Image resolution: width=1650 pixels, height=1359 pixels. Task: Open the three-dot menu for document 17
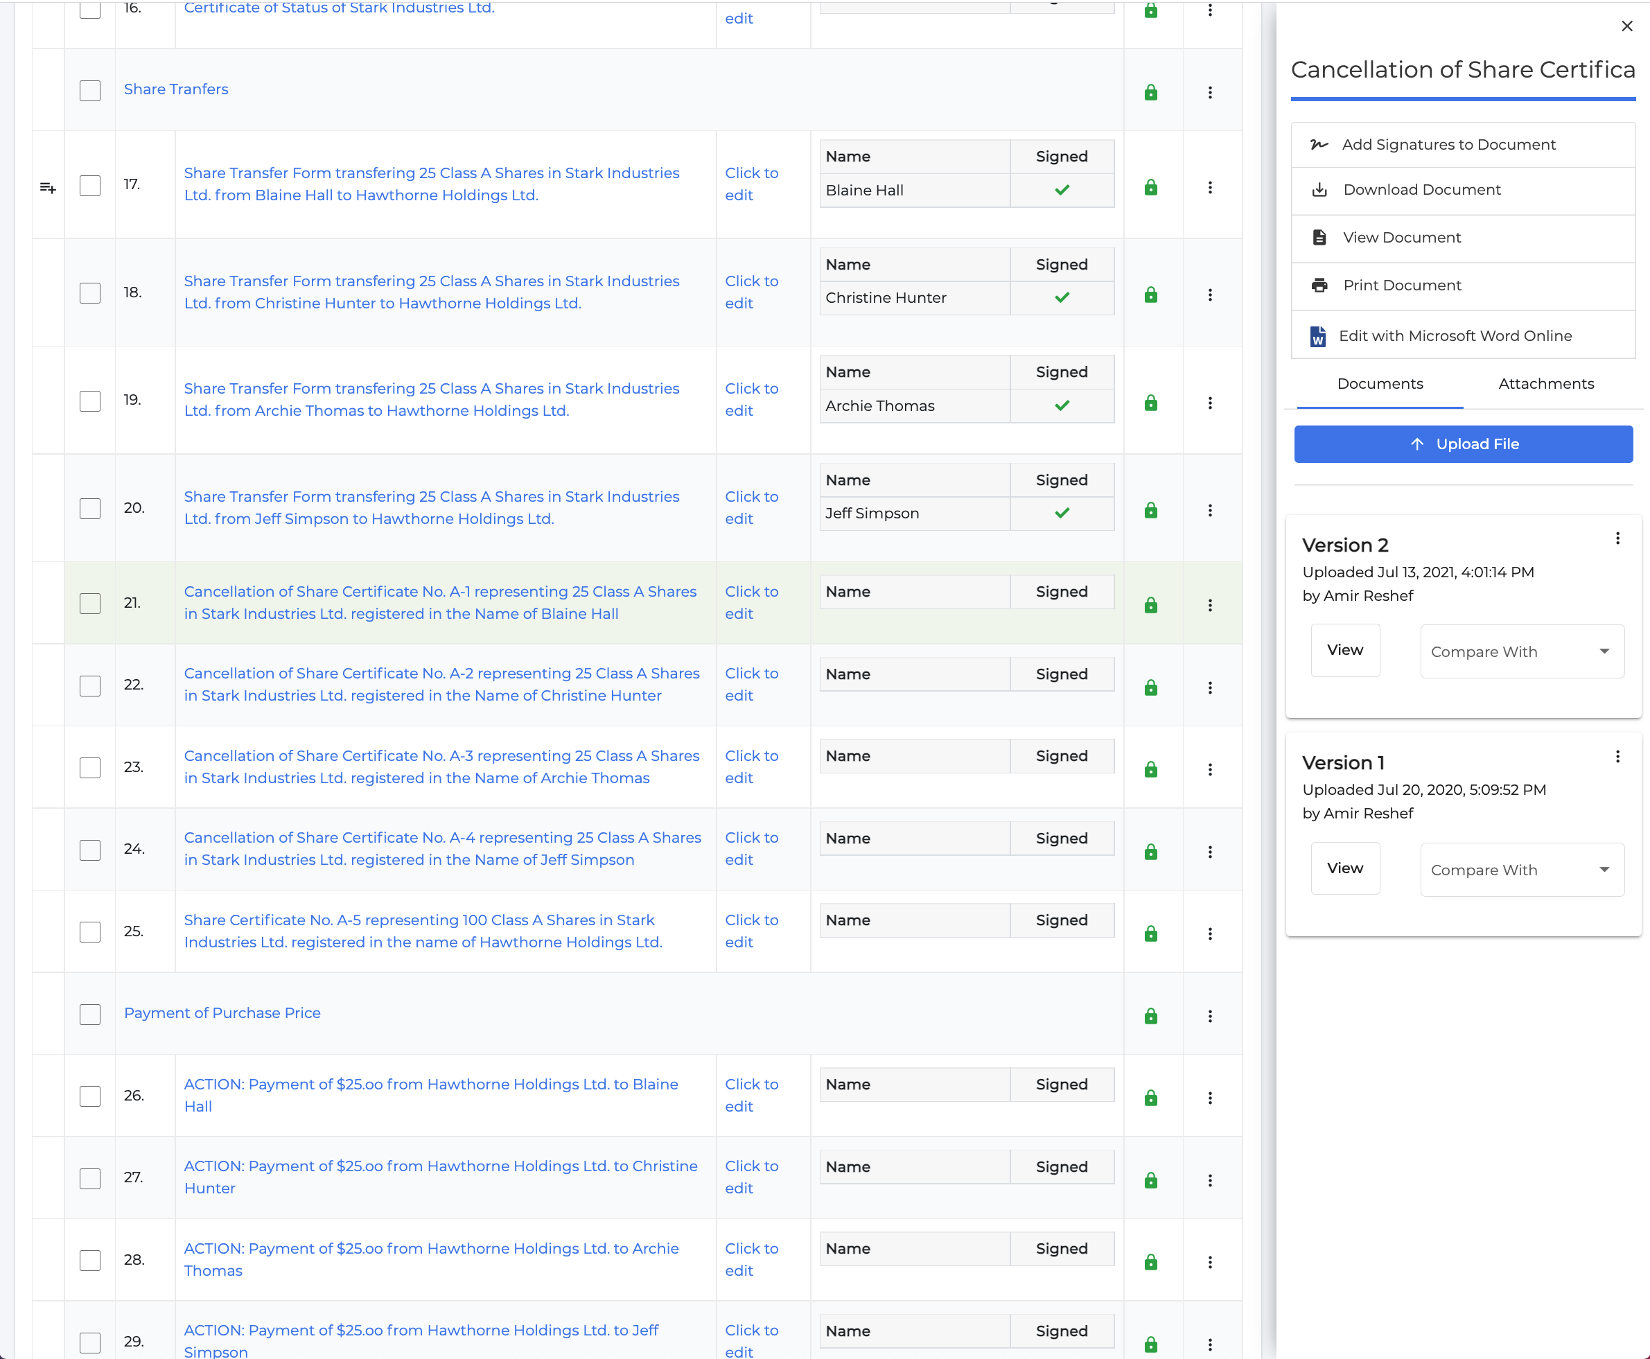[x=1210, y=187]
